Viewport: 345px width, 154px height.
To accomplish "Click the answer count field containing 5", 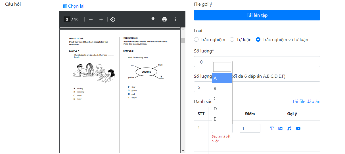I will click(257, 87).
